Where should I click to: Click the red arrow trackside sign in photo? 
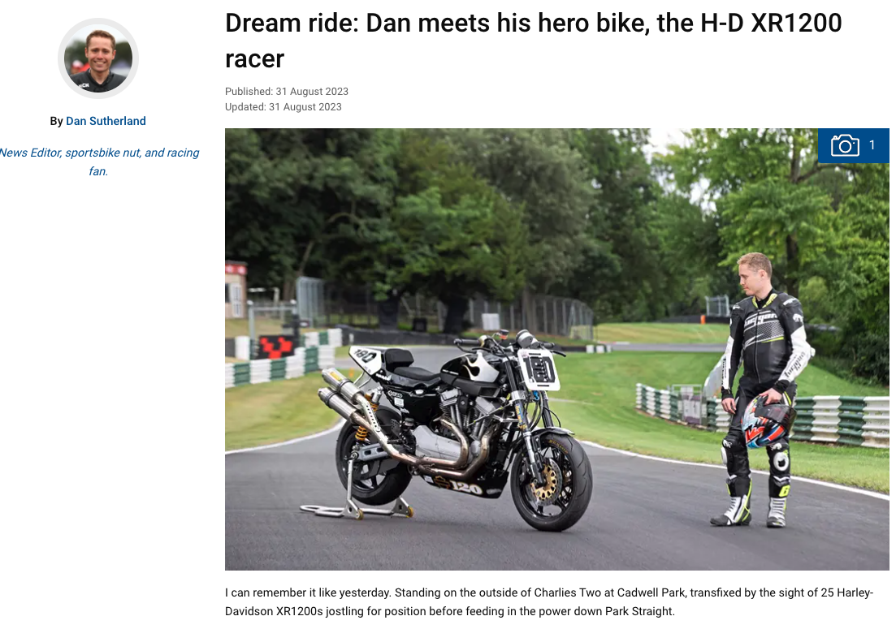(276, 346)
